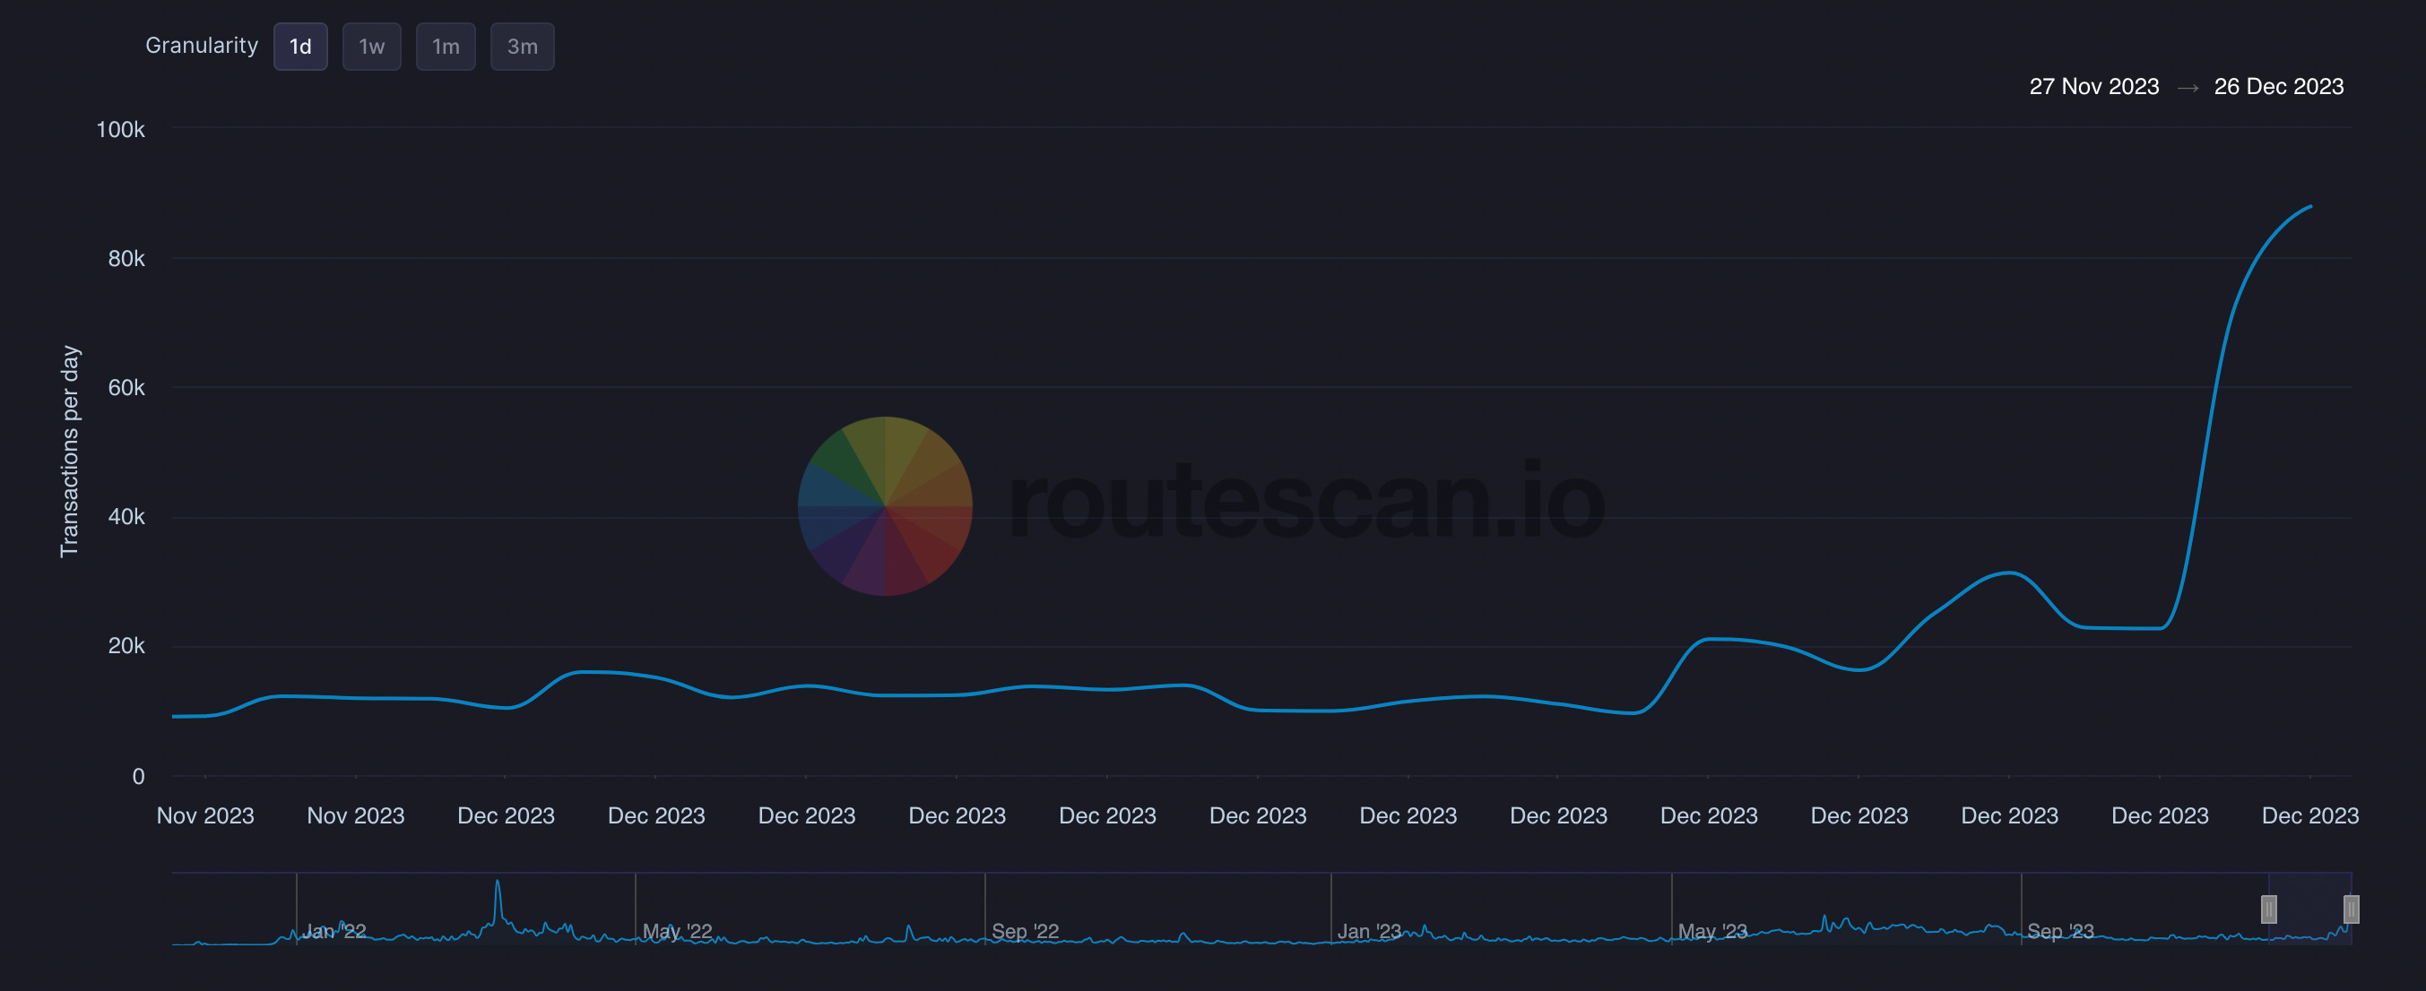This screenshot has height=991, width=2426.
Task: Click the end date 26 Dec 2023
Action: coord(2279,87)
